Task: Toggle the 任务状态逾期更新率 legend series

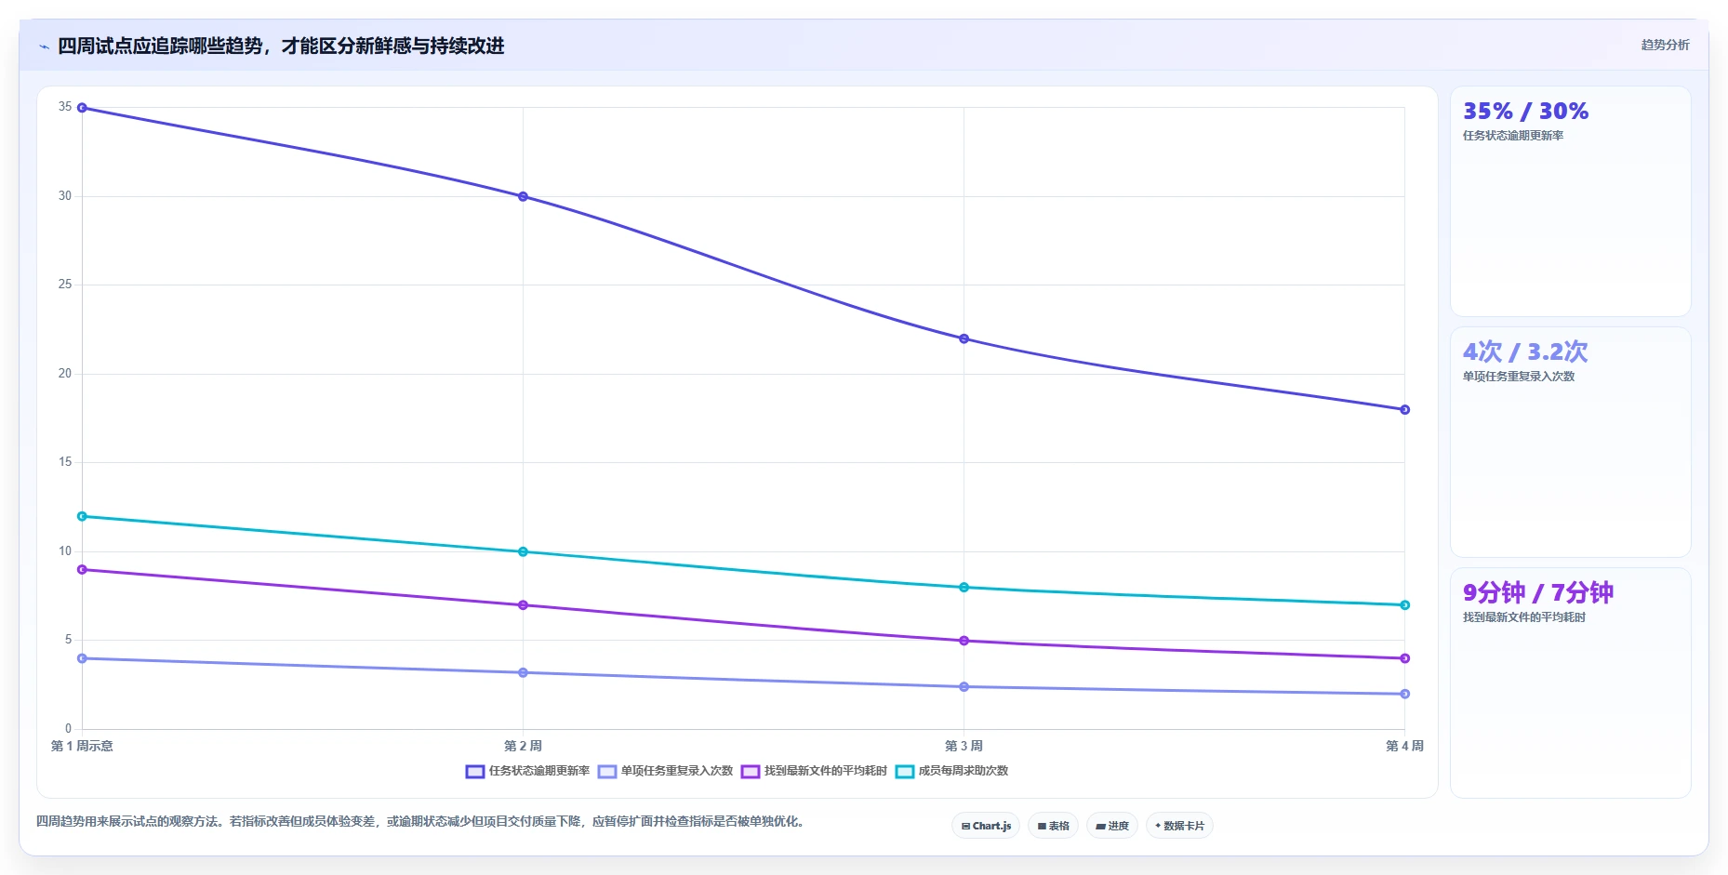Action: coord(527,771)
